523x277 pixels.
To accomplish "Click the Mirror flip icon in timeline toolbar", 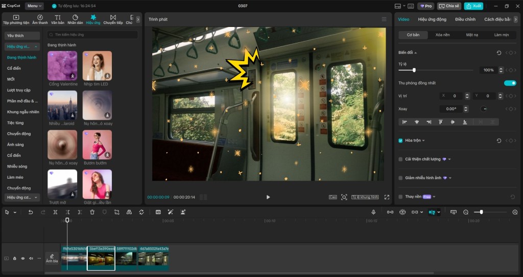I will tap(129, 212).
